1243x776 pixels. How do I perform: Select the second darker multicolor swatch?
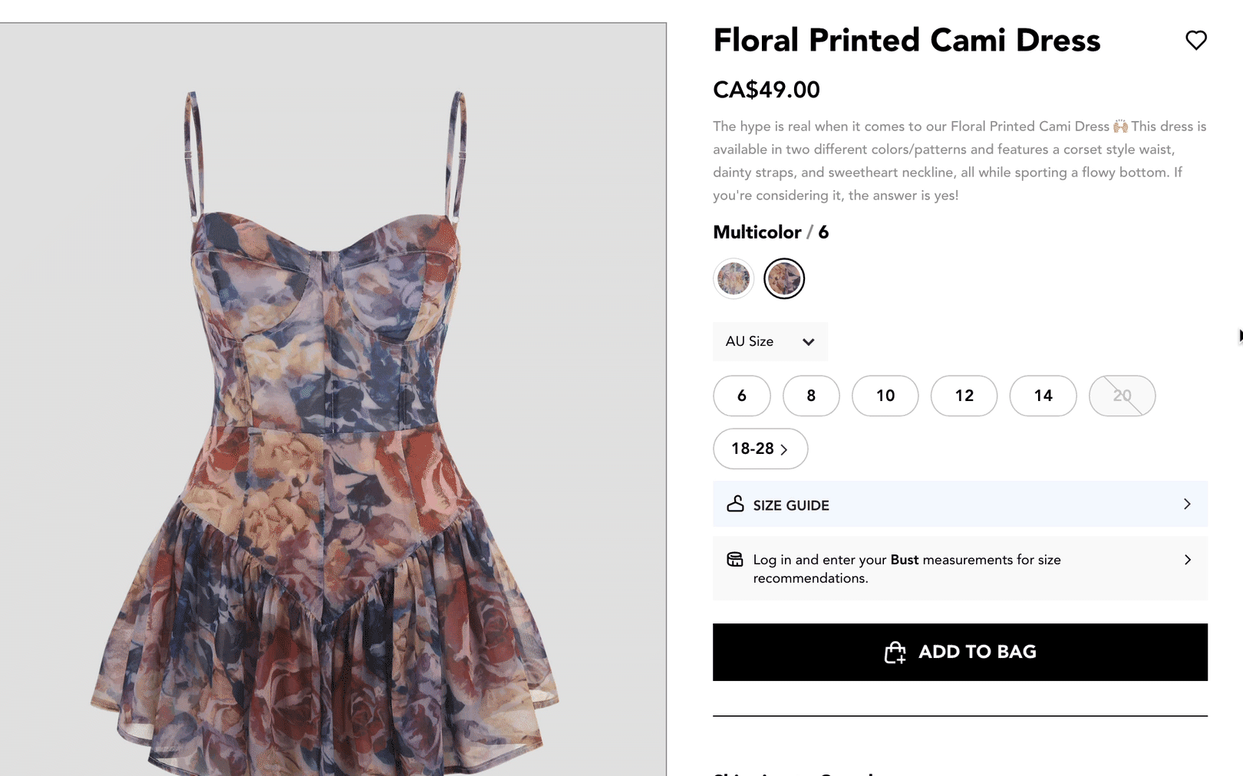click(784, 278)
